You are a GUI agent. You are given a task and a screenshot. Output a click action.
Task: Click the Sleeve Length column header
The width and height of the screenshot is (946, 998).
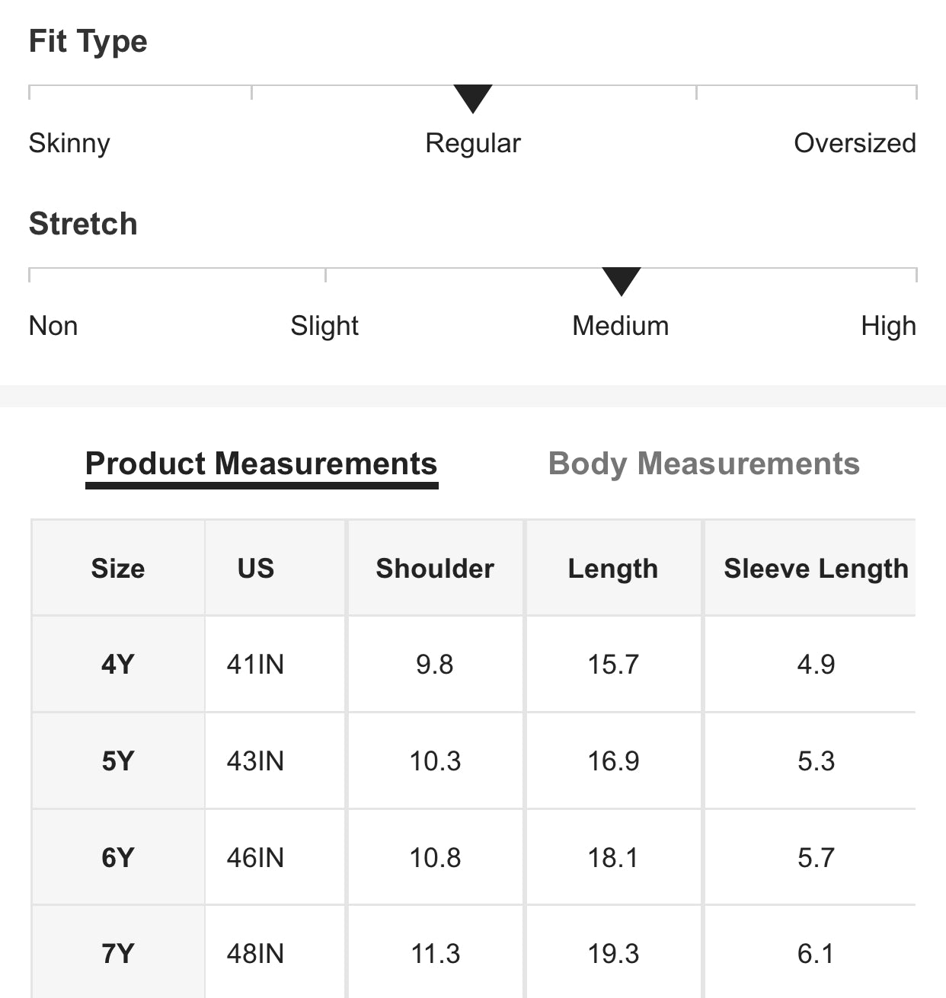tap(816, 569)
